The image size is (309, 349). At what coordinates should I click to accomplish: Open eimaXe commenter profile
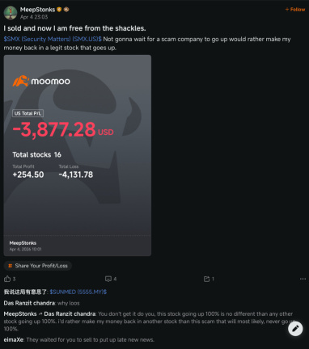[x=14, y=340]
